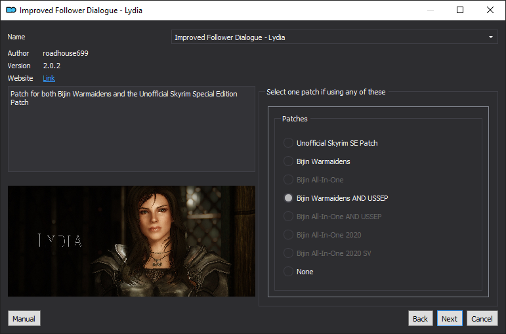The height and width of the screenshot is (334, 506).
Task: Click the patch description text box
Action: pos(131,129)
